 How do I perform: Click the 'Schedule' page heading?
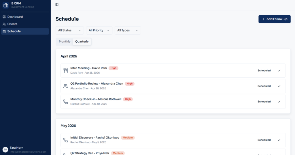pos(67,19)
